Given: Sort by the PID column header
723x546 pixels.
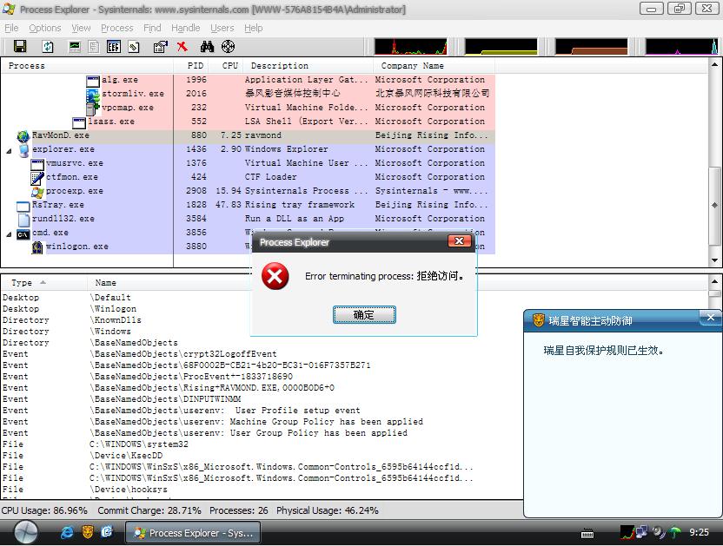Looking at the screenshot, I should (191, 66).
